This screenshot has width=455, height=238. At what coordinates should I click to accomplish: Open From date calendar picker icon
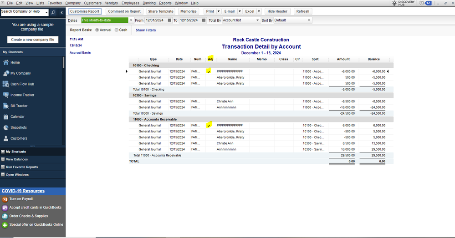169,20
